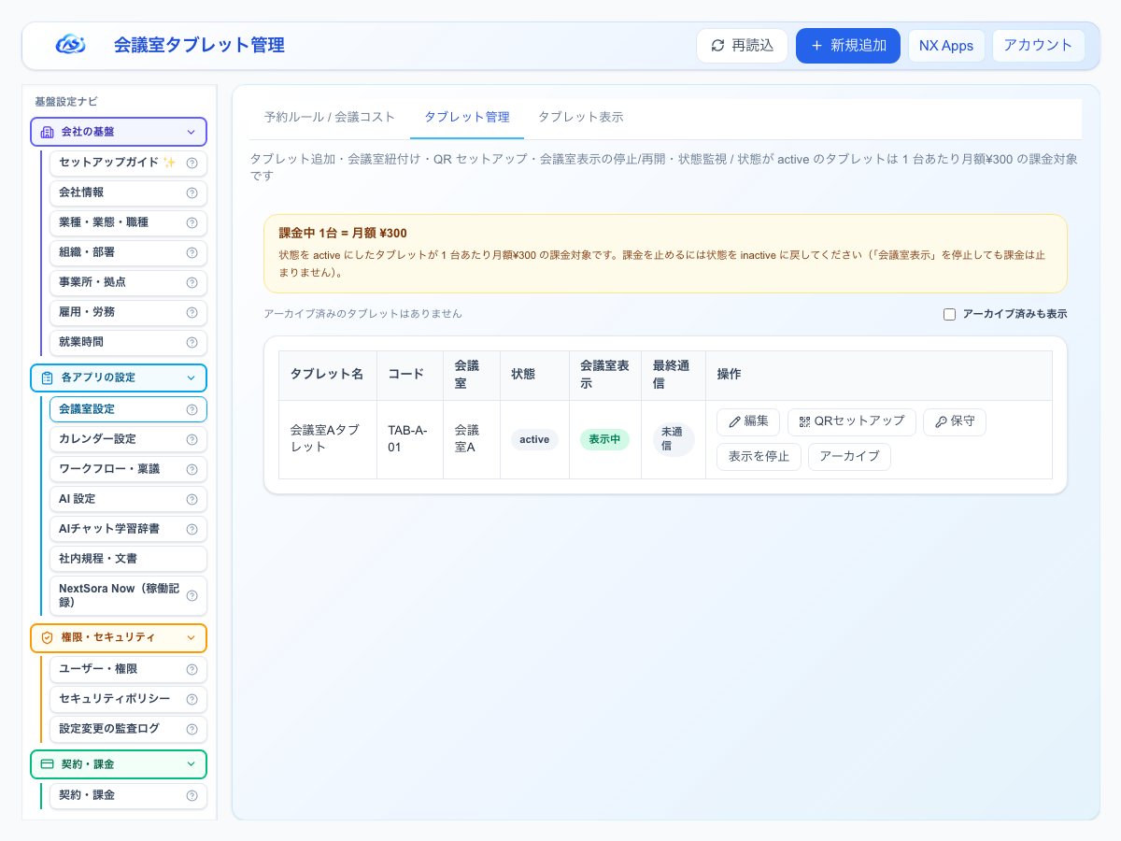Click QRセットアップ button
1121x841 pixels.
pyautogui.click(x=852, y=421)
